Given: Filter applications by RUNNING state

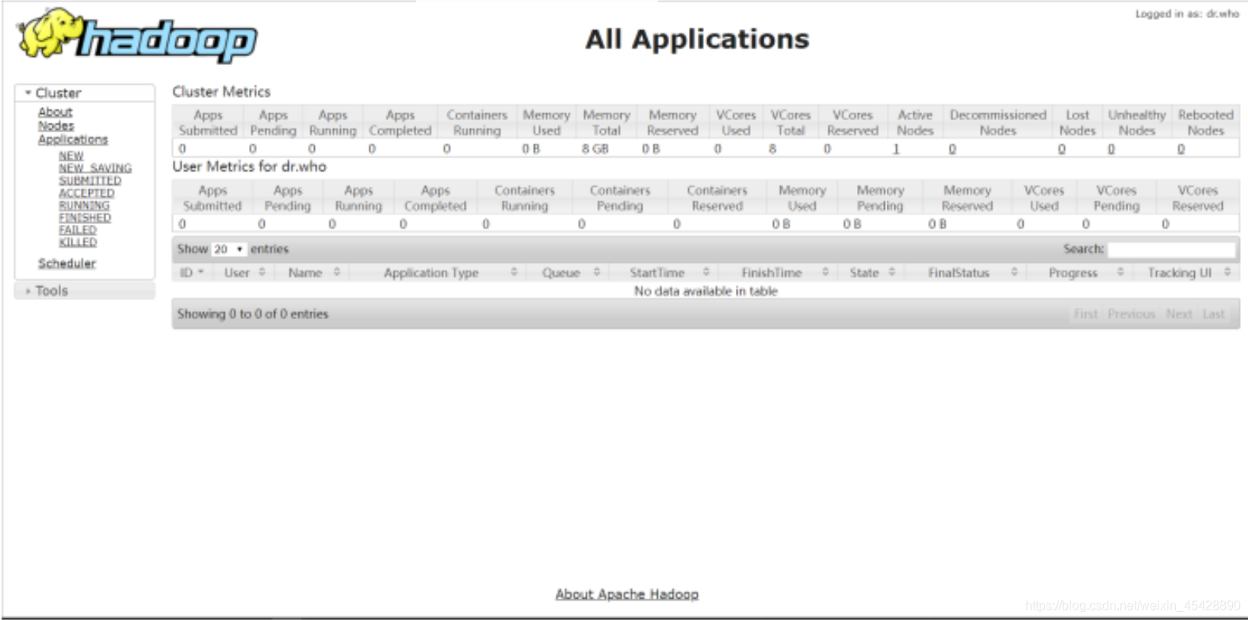Looking at the screenshot, I should [84, 205].
